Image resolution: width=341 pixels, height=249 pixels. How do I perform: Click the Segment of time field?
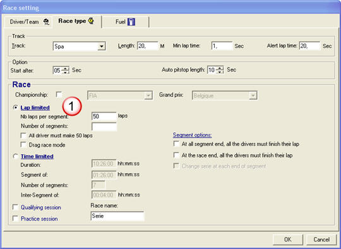pos(104,175)
